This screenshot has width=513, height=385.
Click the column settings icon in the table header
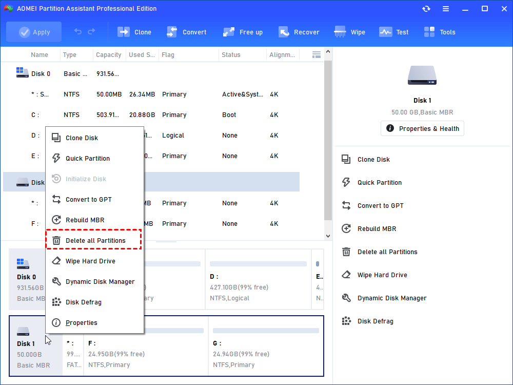tap(316, 55)
